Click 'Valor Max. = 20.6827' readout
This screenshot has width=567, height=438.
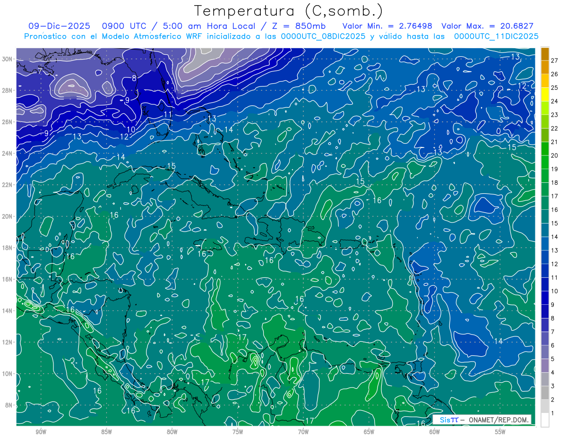click(x=487, y=26)
